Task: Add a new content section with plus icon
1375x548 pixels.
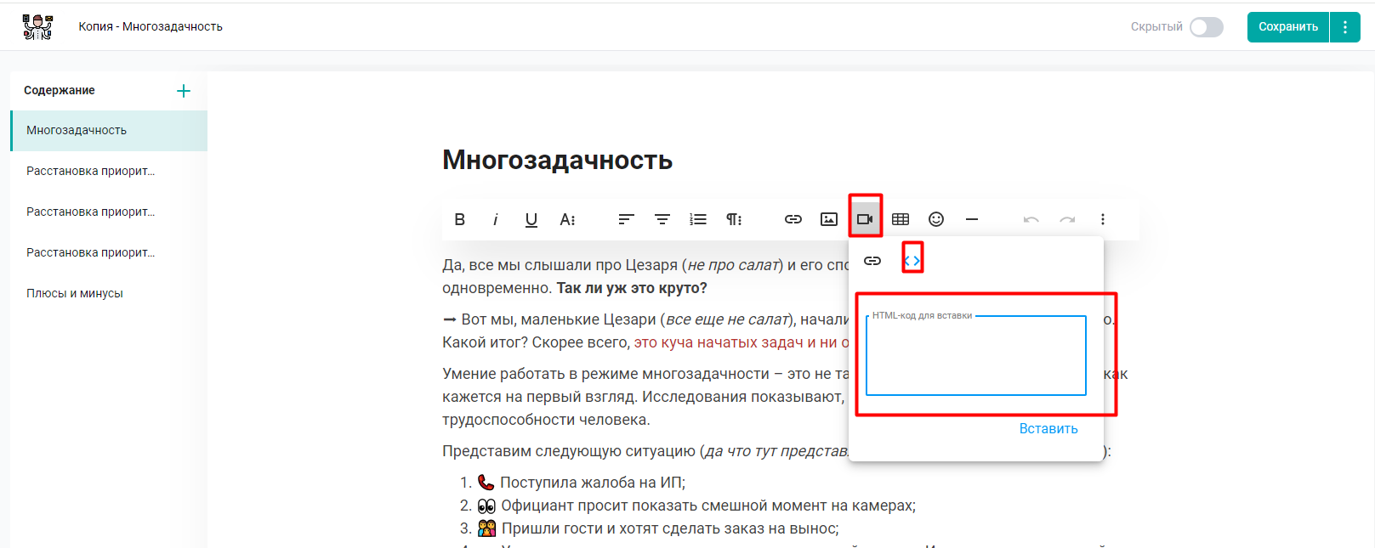Action: click(184, 91)
